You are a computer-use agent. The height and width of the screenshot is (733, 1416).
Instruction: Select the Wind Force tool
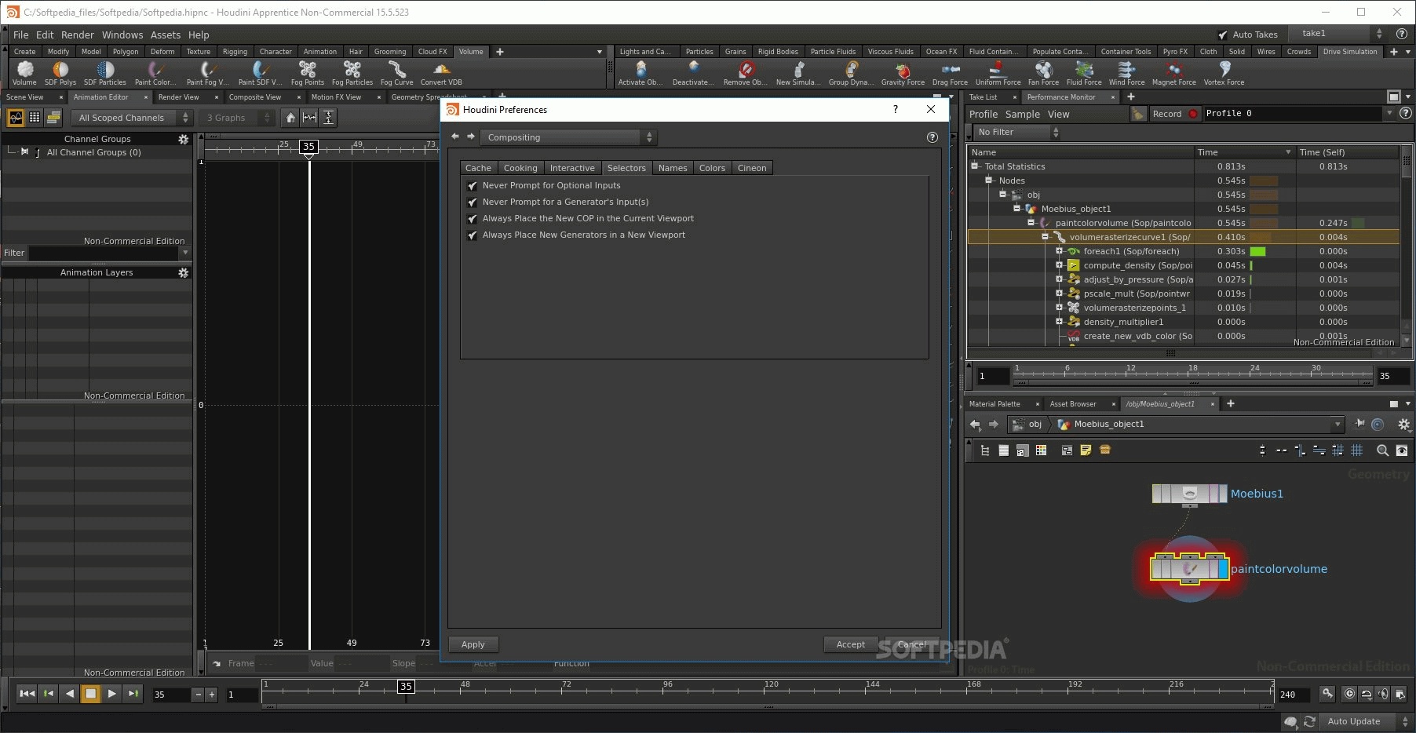[x=1126, y=73]
